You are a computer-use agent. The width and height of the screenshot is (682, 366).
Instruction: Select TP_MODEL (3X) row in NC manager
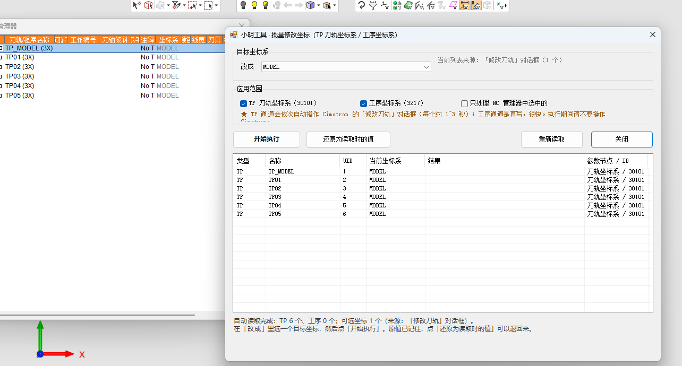click(x=112, y=48)
